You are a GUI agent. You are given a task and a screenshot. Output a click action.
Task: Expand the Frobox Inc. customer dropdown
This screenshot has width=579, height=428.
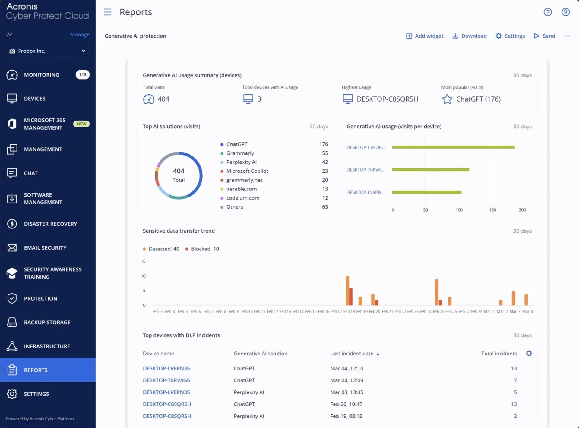point(48,51)
